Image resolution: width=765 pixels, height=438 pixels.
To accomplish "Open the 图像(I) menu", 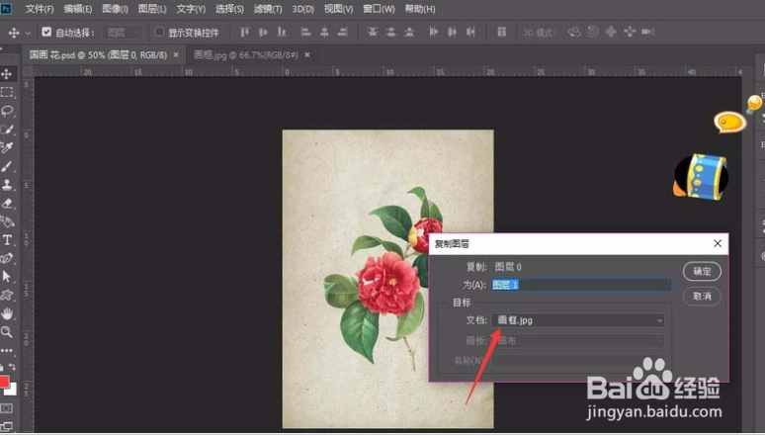I will [115, 9].
